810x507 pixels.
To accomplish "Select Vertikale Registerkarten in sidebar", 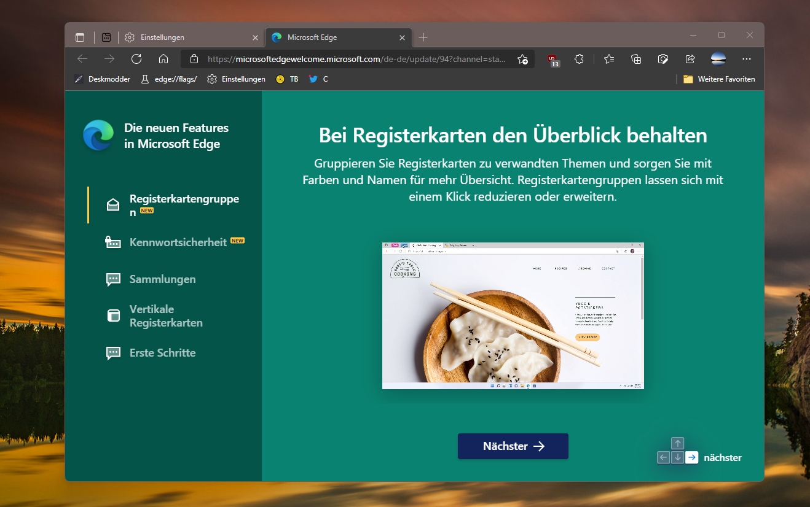I will point(155,315).
